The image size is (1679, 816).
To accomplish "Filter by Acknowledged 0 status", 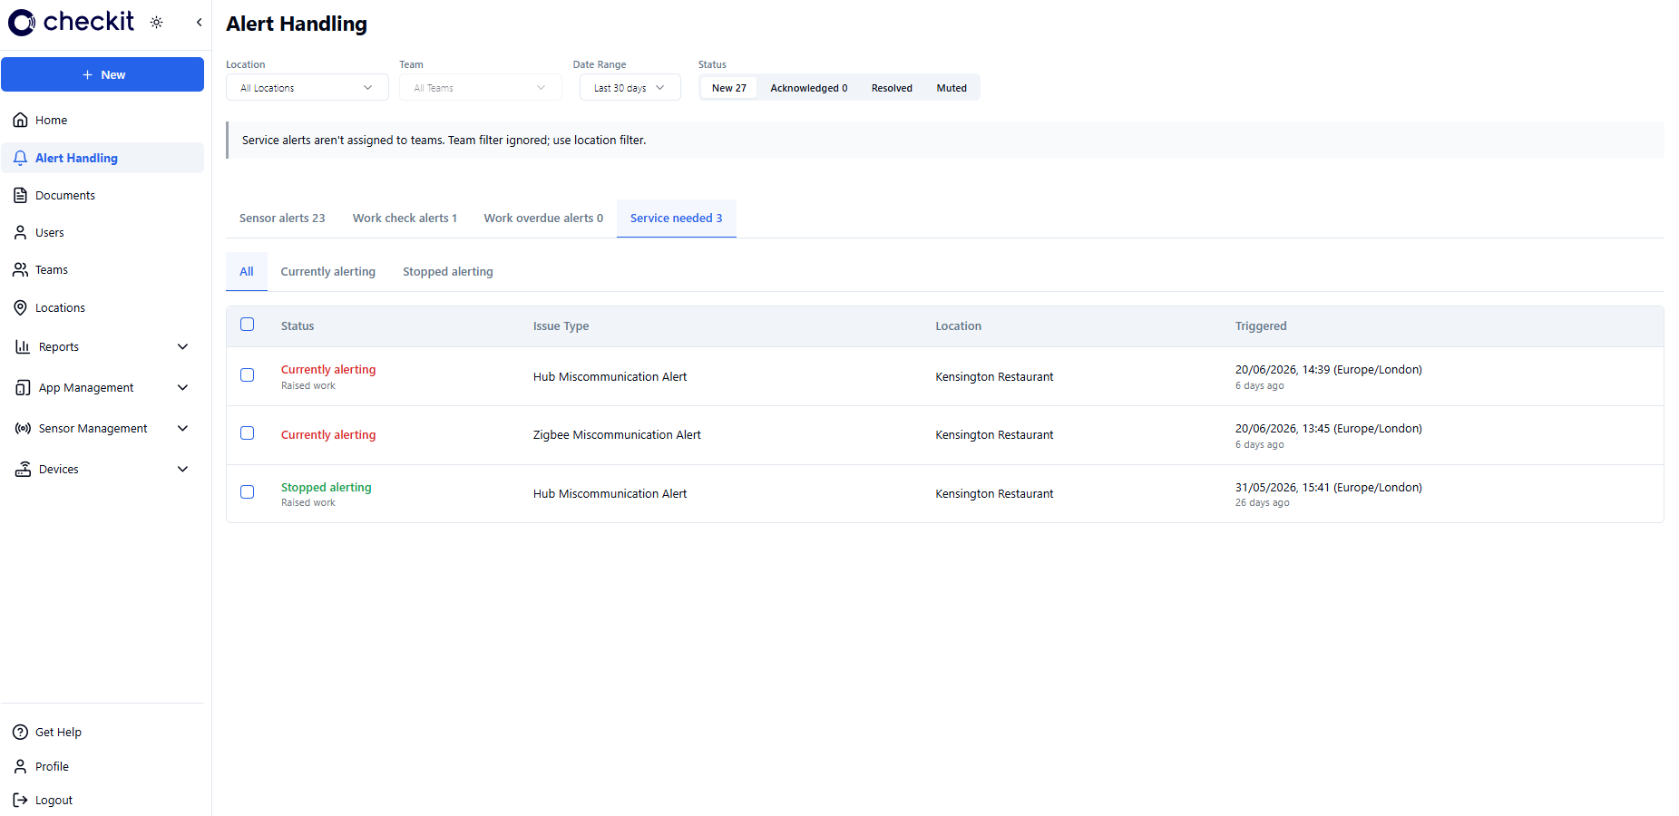I will (x=809, y=88).
